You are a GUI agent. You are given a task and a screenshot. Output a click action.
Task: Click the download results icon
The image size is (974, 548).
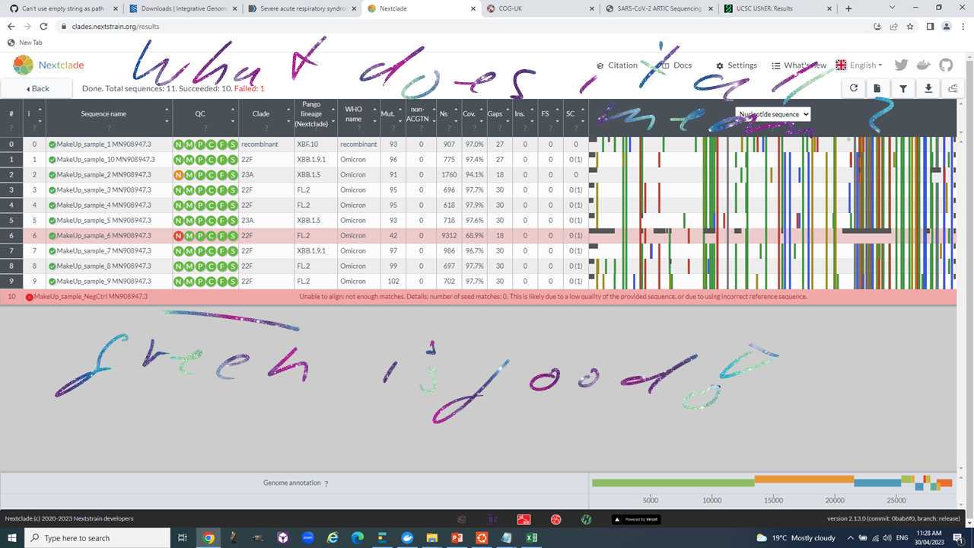928,88
